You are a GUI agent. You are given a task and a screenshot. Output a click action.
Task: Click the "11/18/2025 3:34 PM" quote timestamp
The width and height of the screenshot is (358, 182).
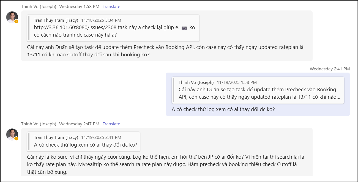click(x=101, y=20)
